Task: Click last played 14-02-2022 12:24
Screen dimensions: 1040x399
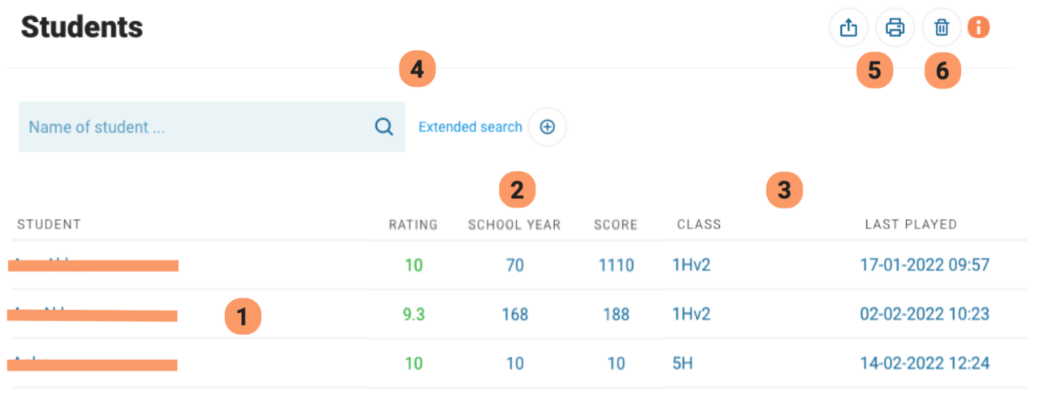Action: point(925,363)
